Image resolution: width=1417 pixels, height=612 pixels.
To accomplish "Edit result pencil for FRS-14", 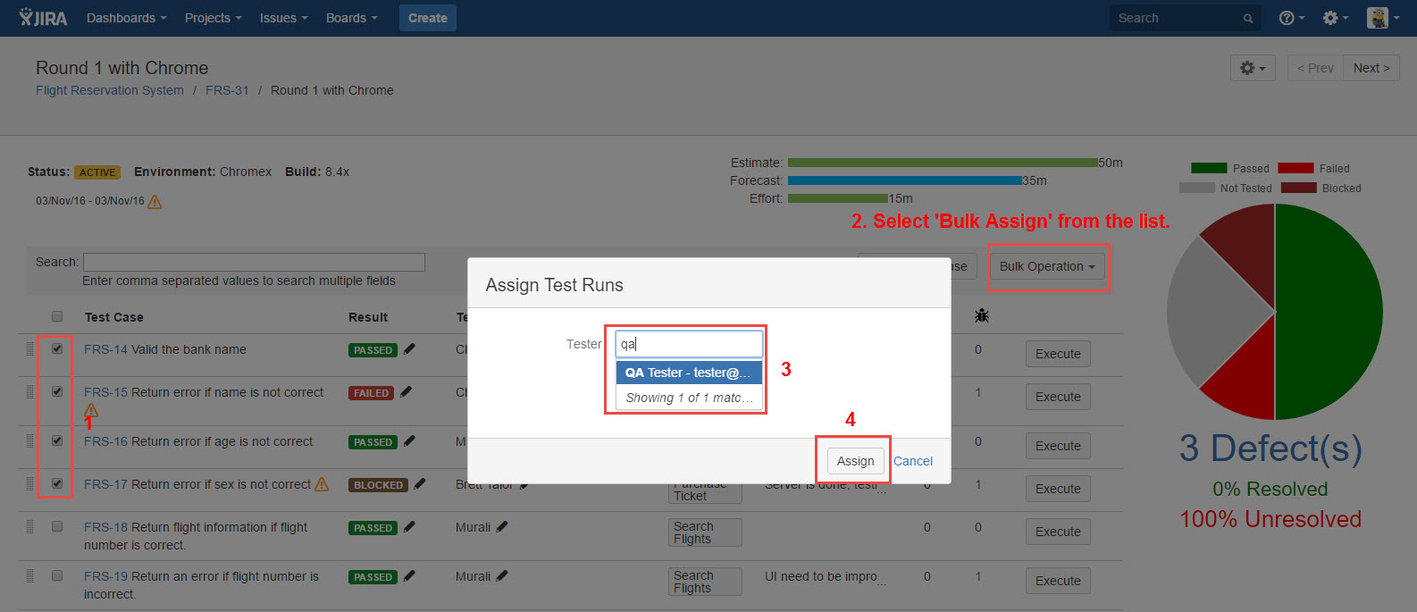I will [x=409, y=349].
